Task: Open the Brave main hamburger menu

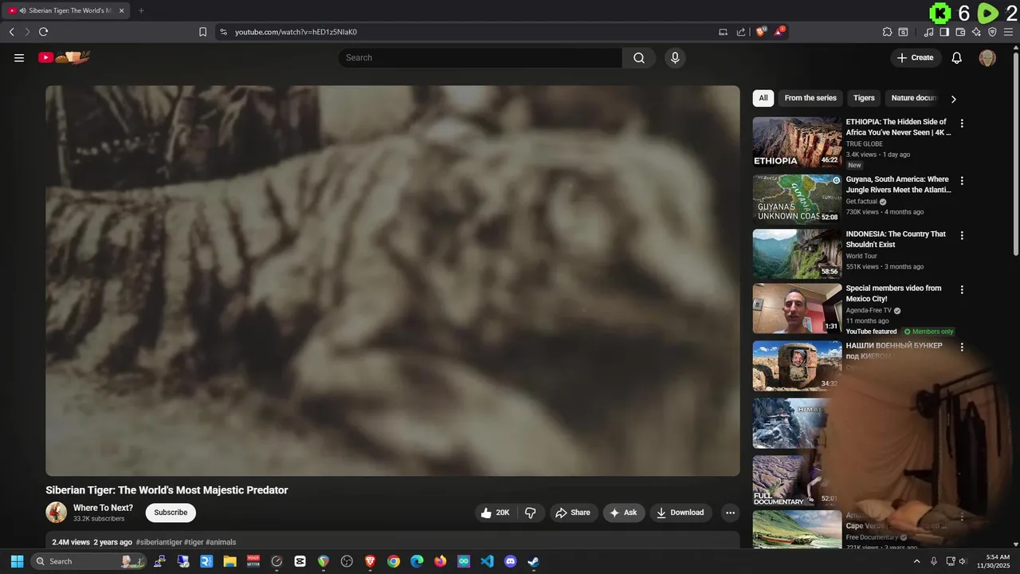Action: coord(1008,32)
